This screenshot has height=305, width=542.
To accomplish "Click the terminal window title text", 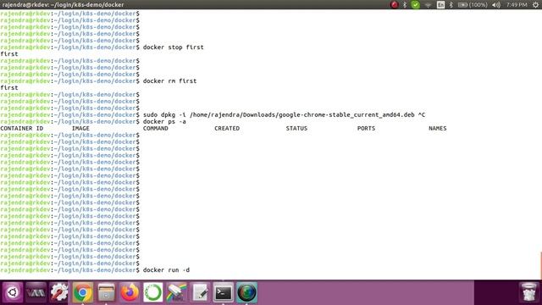I will [63, 5].
